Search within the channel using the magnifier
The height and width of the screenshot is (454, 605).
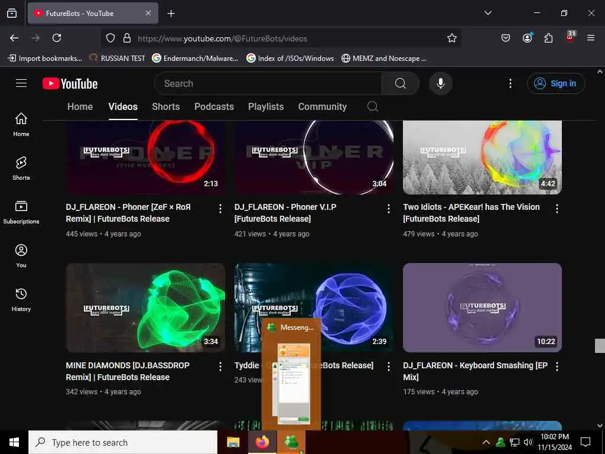(372, 106)
